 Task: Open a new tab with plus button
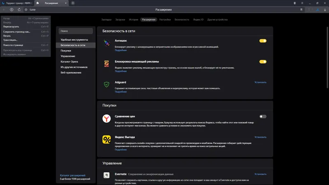point(73,3)
